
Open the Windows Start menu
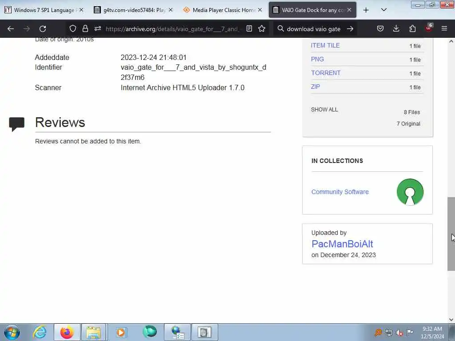coord(12,332)
